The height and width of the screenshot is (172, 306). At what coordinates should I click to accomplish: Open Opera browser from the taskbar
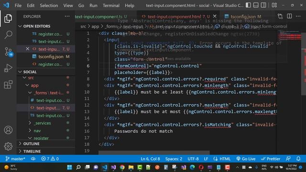tap(201, 167)
